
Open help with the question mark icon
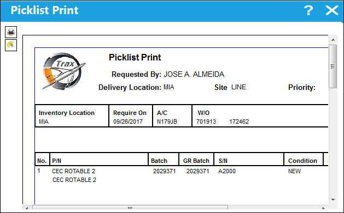point(308,10)
